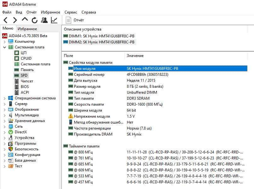Click the Windows logo Операционная система icon
Image resolution: width=254 pixels, height=189 pixels.
click(10, 98)
